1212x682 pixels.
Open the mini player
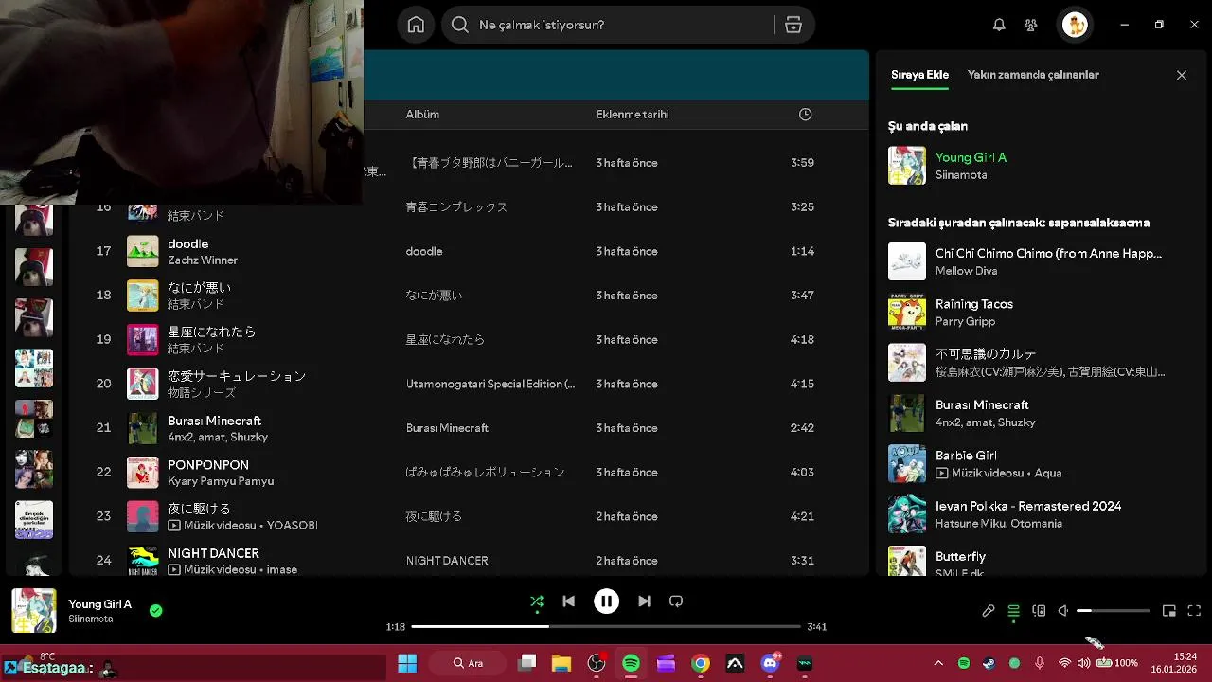click(1169, 611)
